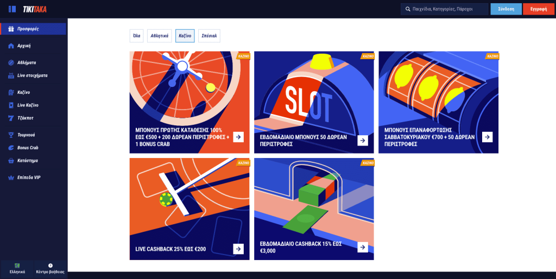Click arrow on weekend reload bonus card
Viewport: 556px width, 279px height.
point(487,137)
